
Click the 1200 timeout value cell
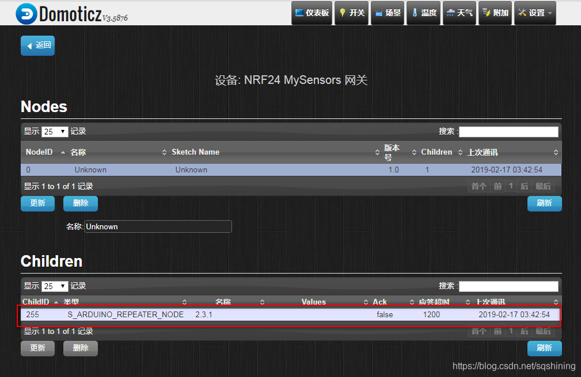(431, 314)
